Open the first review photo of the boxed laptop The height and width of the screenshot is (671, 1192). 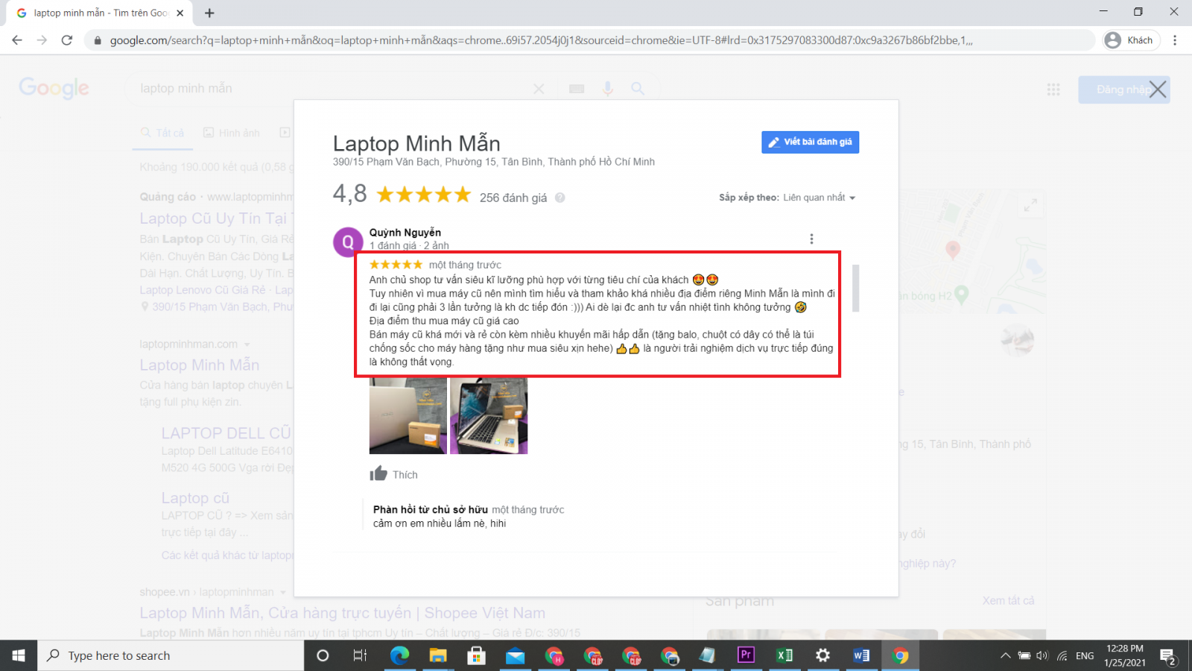pyautogui.click(x=408, y=416)
